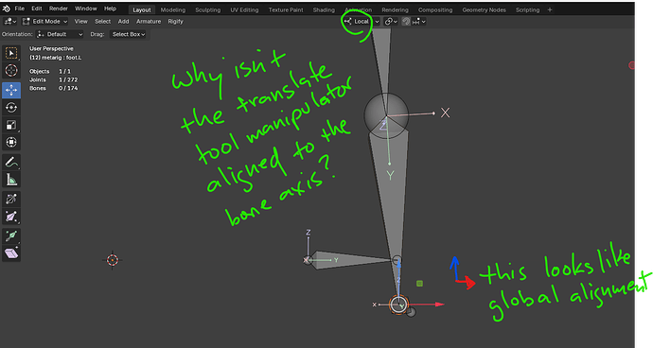Image resolution: width=653 pixels, height=348 pixels.
Task: Open the Blender logo menu
Action: click(x=7, y=9)
